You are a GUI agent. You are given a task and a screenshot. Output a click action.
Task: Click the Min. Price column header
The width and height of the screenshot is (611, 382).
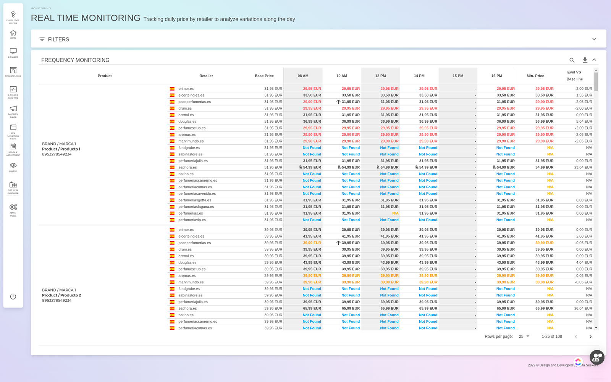point(535,76)
